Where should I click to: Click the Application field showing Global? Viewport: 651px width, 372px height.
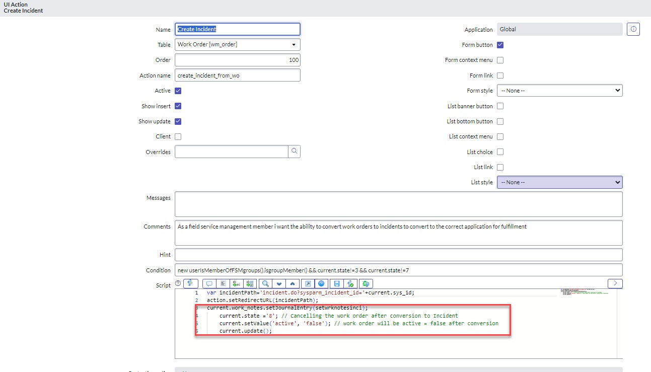point(560,29)
